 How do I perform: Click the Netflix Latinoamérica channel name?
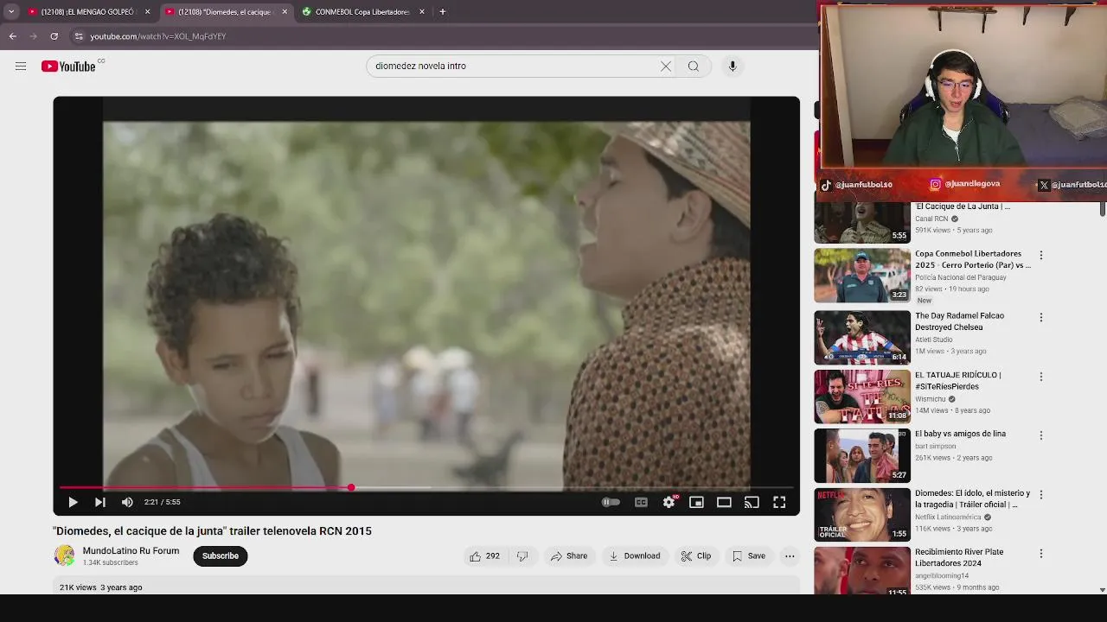[949, 517]
